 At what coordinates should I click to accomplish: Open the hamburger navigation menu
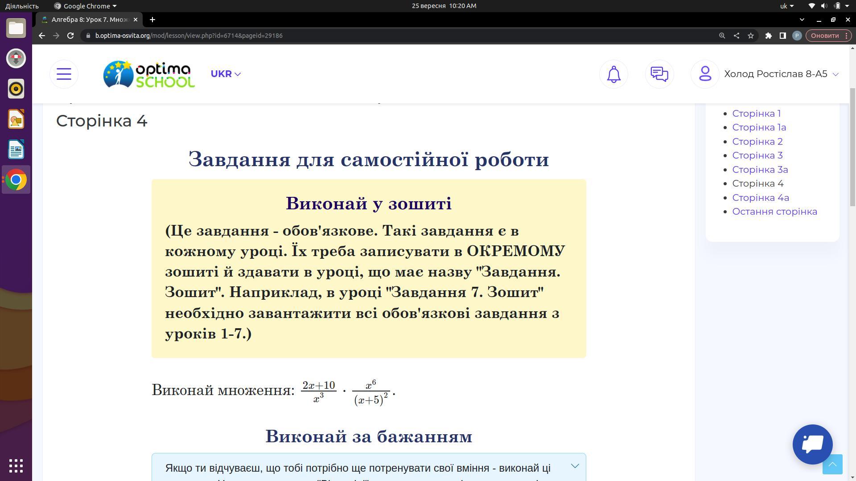tap(64, 74)
